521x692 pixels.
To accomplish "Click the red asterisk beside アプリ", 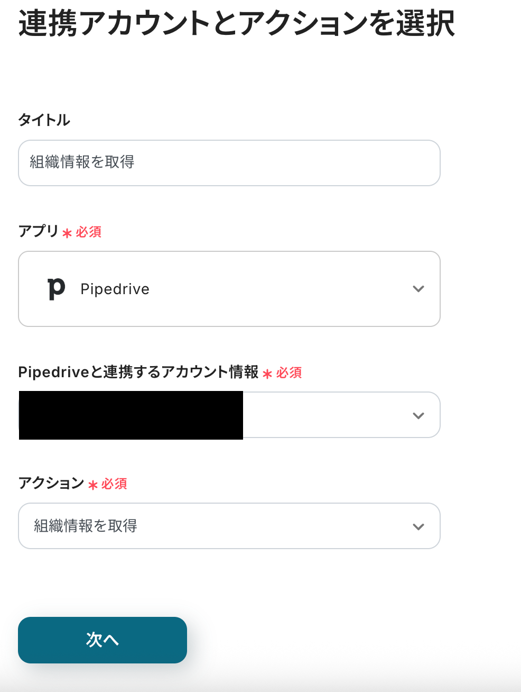I will click(x=67, y=233).
